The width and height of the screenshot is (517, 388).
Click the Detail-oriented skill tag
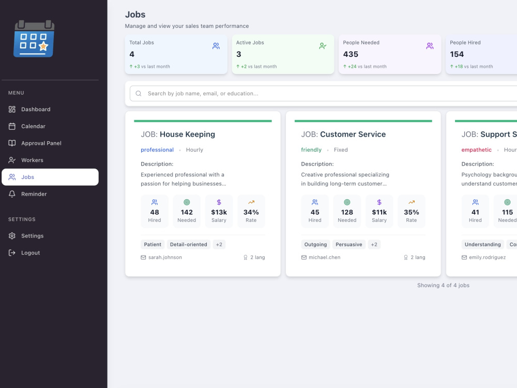(189, 245)
